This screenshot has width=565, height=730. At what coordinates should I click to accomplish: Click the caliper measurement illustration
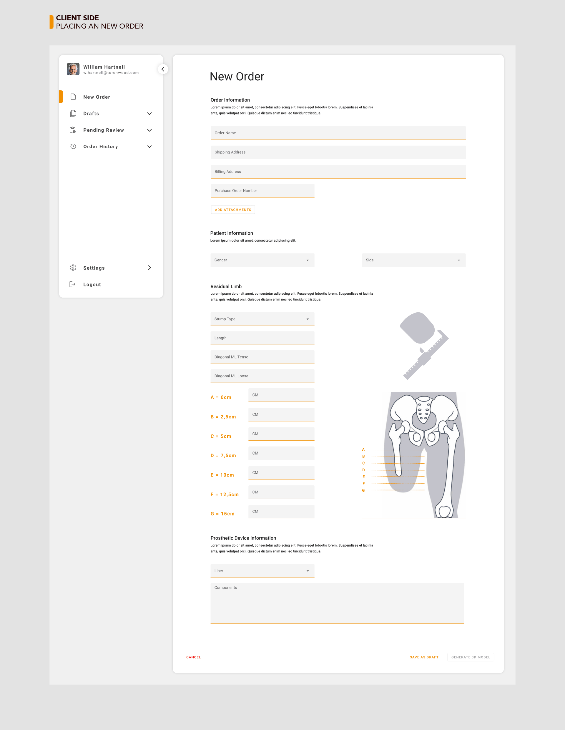pyautogui.click(x=424, y=346)
